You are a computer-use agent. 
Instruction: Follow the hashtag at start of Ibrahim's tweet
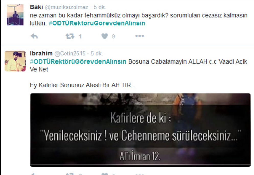coord(78,62)
